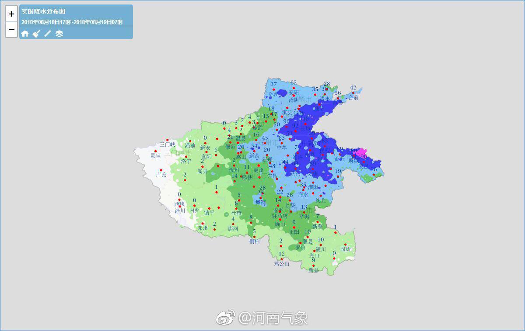Click the home icon to reset map
Screen dimensions: 525x331
pyautogui.click(x=25, y=34)
